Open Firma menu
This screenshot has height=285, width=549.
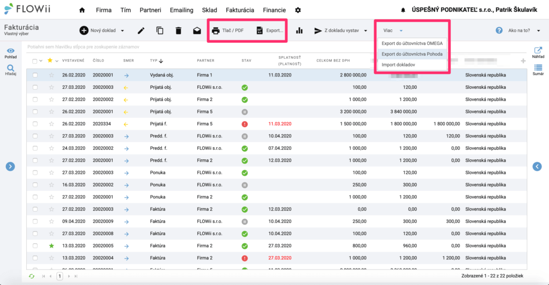pos(103,10)
